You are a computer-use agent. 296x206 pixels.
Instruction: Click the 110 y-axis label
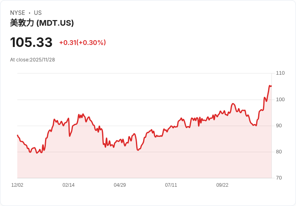point(280,73)
